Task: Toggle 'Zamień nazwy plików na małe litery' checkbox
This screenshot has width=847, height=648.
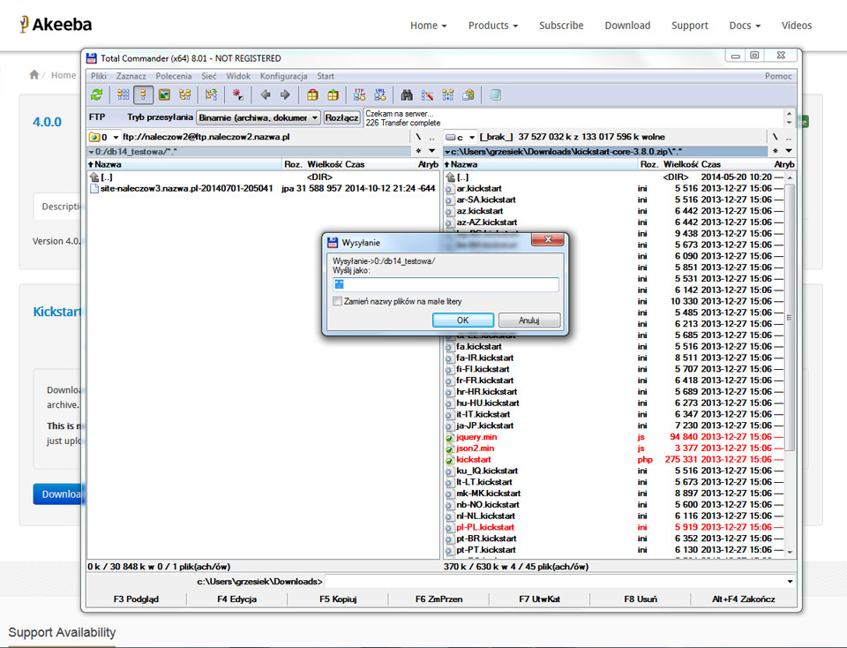Action: pos(338,301)
